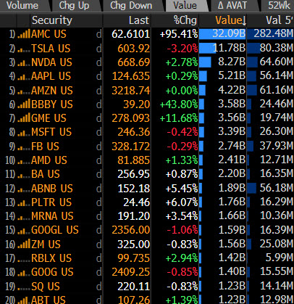Viewport: 294px width, 304px height.
Task: Switch to the Volume tab
Action: pos(23,6)
